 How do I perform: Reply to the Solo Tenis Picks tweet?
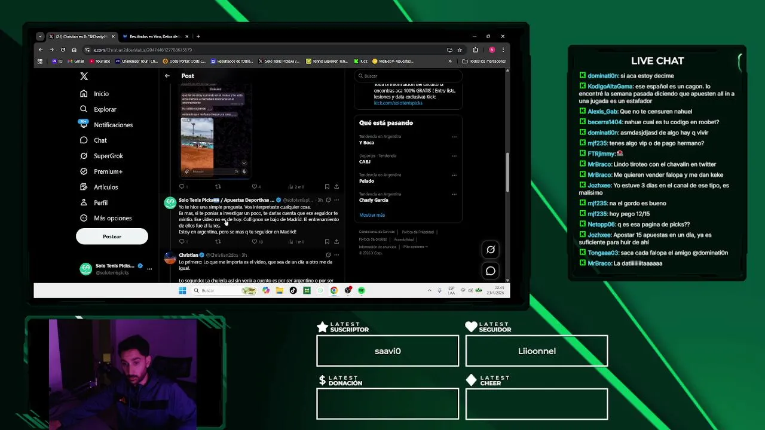coord(183,241)
